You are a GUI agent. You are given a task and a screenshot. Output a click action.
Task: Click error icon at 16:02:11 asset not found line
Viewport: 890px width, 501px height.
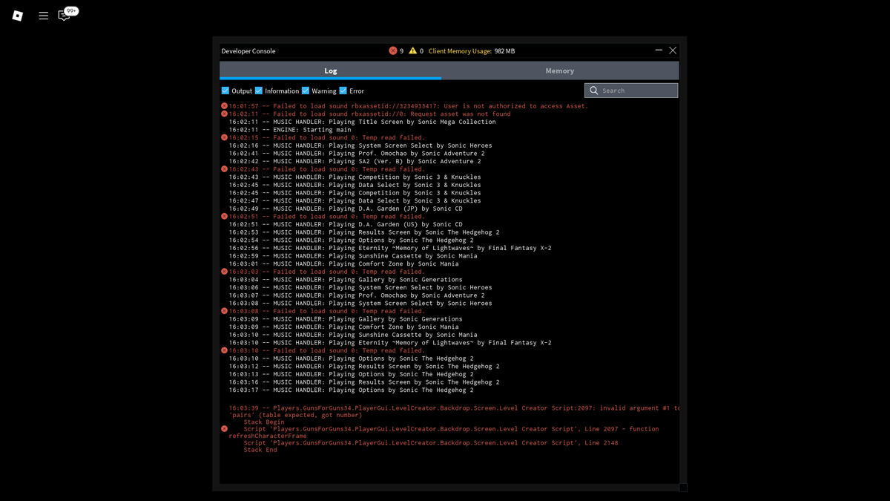point(224,114)
